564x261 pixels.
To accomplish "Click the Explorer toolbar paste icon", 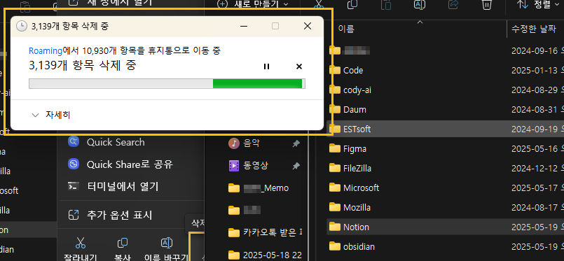I will tap(386, 4).
